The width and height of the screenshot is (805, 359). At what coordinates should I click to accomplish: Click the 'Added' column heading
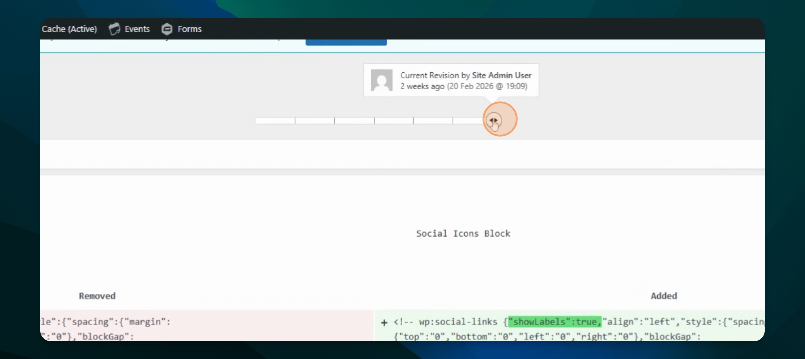tap(664, 296)
